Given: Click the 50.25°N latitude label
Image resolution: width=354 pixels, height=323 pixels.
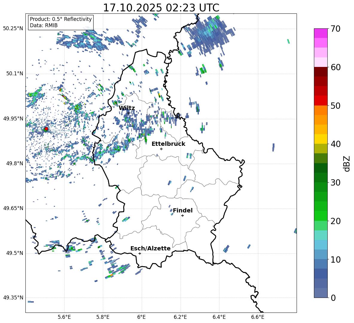Looking at the screenshot, I should point(13,29).
